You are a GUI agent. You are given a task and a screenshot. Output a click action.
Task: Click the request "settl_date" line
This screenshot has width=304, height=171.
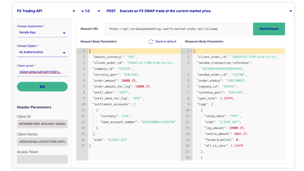[x=111, y=93]
